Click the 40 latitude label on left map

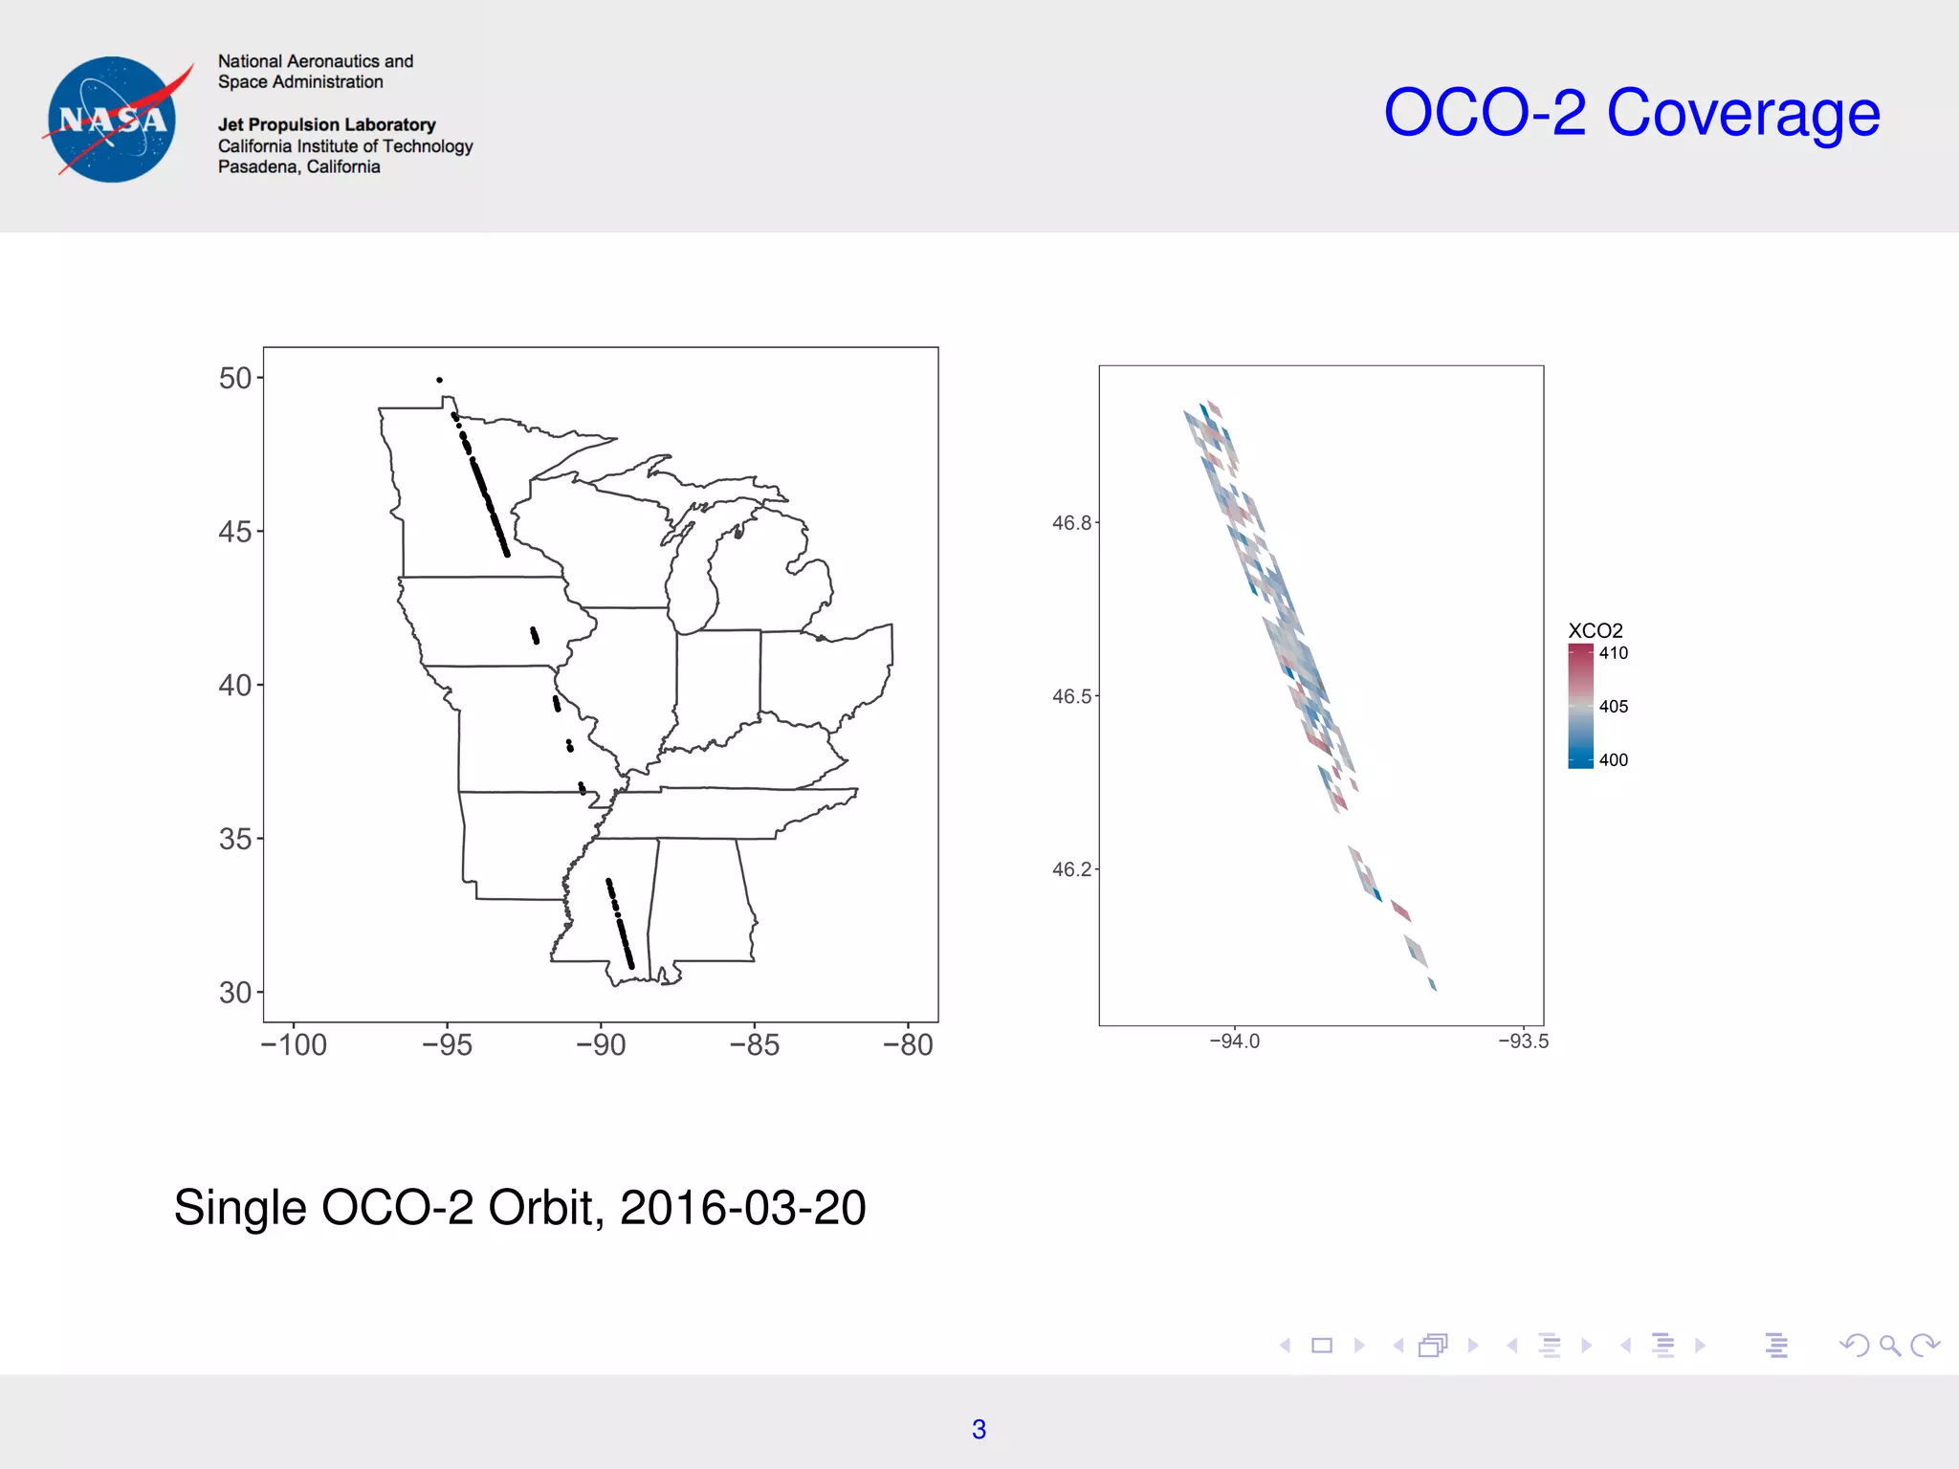click(235, 686)
